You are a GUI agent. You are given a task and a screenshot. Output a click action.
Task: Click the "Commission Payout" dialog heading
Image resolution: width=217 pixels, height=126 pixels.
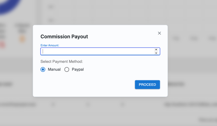point(64,37)
